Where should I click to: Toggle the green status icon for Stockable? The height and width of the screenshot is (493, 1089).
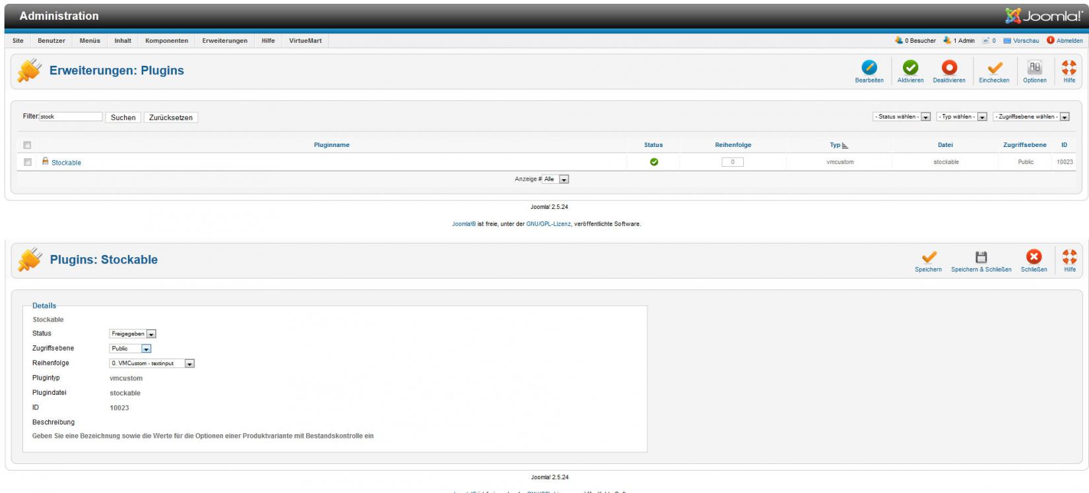pos(653,162)
